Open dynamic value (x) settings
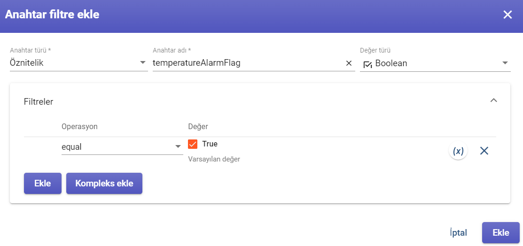Viewport: 523px width, 246px height. (458, 151)
